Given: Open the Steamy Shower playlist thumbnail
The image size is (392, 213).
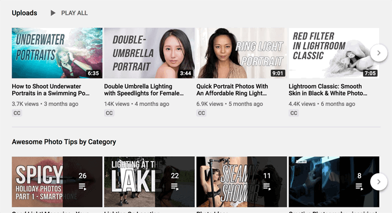Looking at the screenshot, I should [241, 182].
